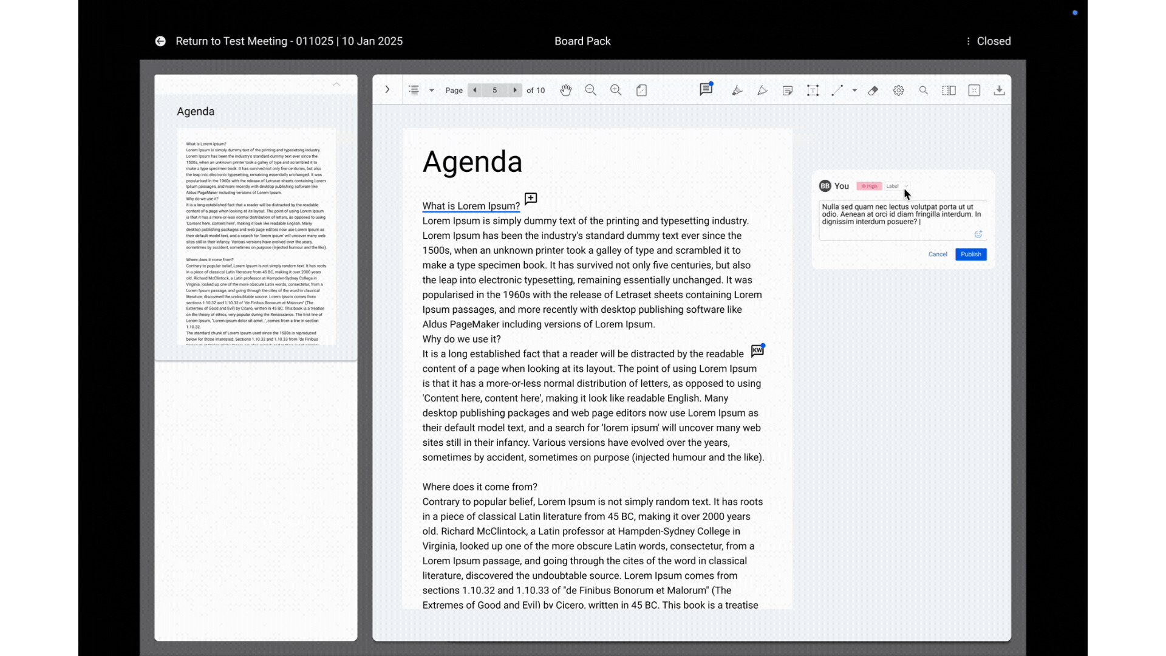Select the line drawing tool
Screen dimensions: 1166x656
point(837,91)
